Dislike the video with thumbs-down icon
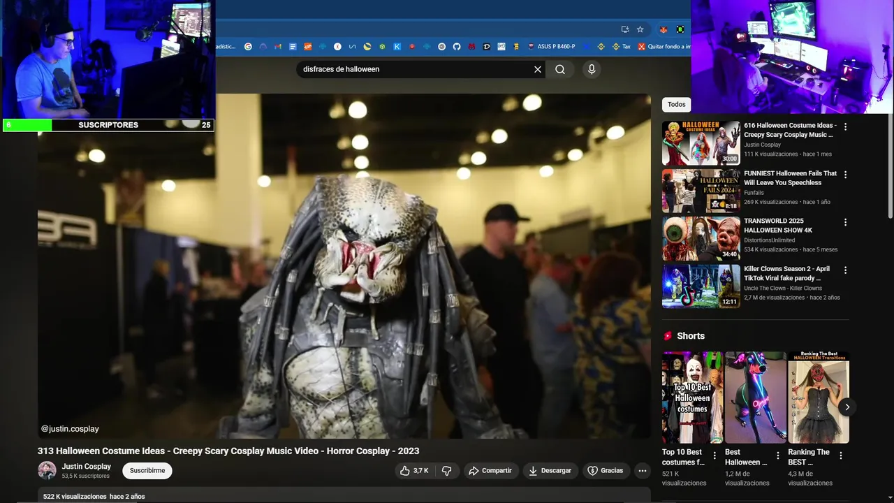 (447, 471)
